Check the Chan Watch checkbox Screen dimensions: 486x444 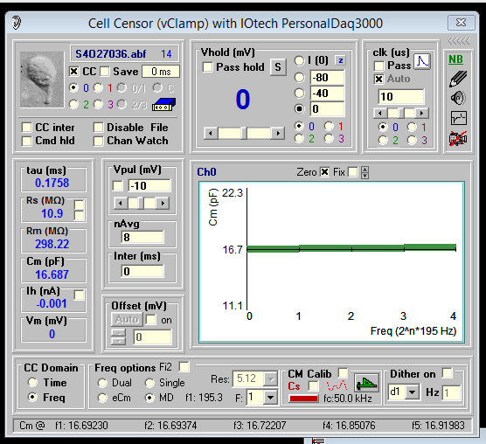point(98,141)
